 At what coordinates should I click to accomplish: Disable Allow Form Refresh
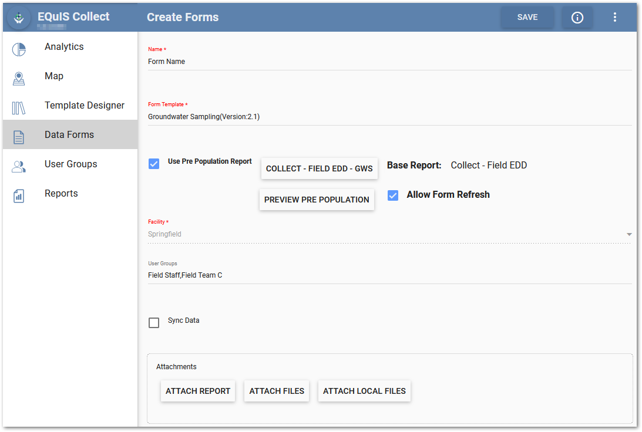click(x=393, y=195)
